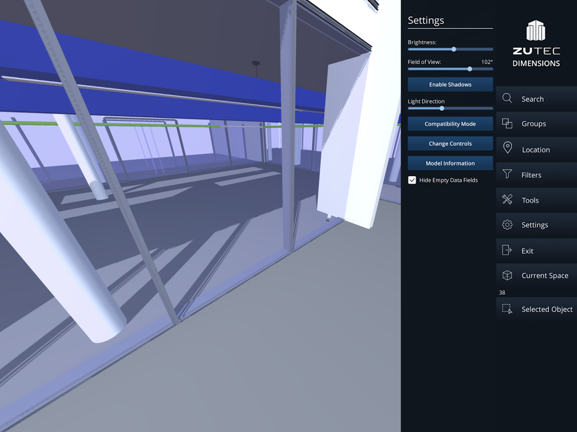Open Model Information

click(x=450, y=163)
